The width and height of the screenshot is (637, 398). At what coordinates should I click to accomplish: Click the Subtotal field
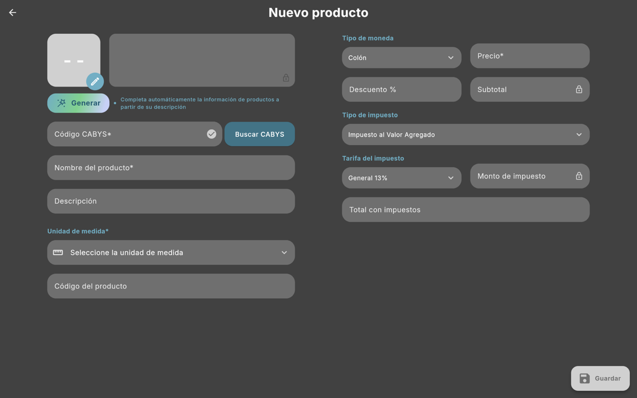(x=530, y=90)
